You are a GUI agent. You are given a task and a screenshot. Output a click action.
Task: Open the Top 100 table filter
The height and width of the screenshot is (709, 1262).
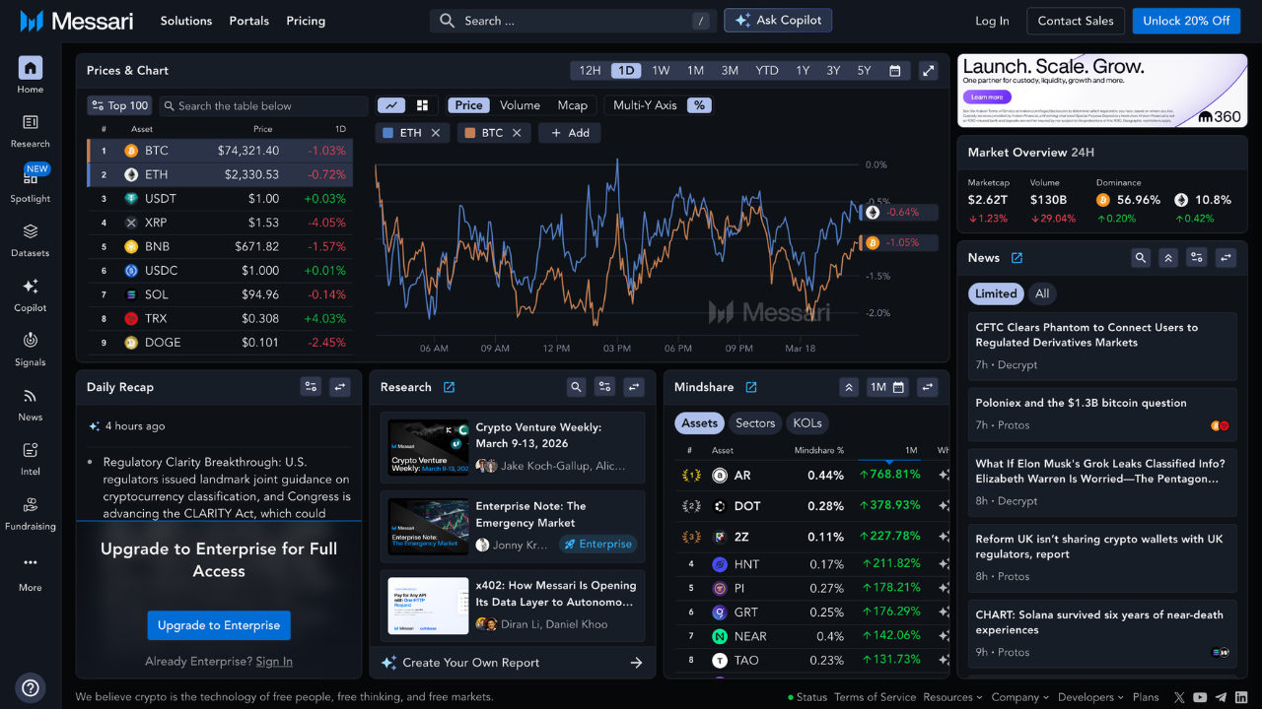[x=119, y=105]
